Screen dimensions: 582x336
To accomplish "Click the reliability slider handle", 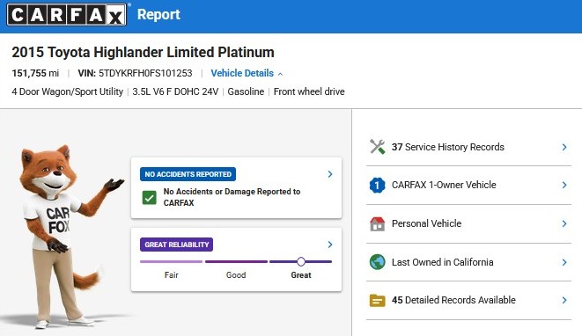I will pos(301,262).
